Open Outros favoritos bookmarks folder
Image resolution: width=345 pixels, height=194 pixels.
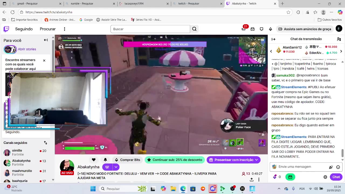point(330,20)
